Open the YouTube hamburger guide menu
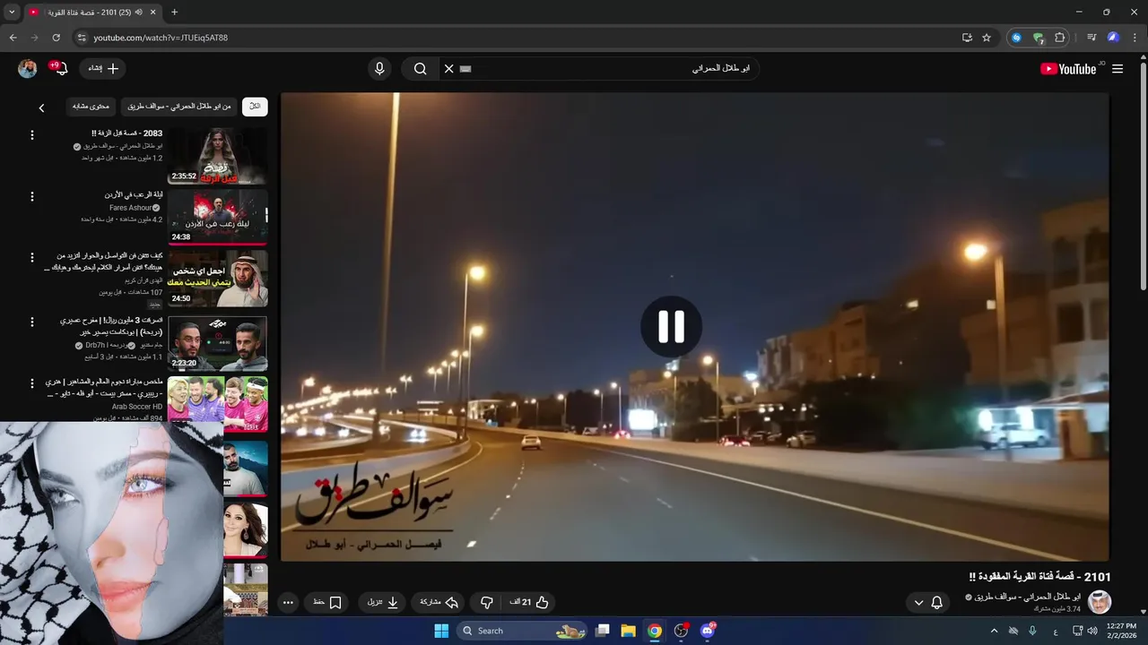Viewport: 1148px width, 645px height. coord(1118,69)
